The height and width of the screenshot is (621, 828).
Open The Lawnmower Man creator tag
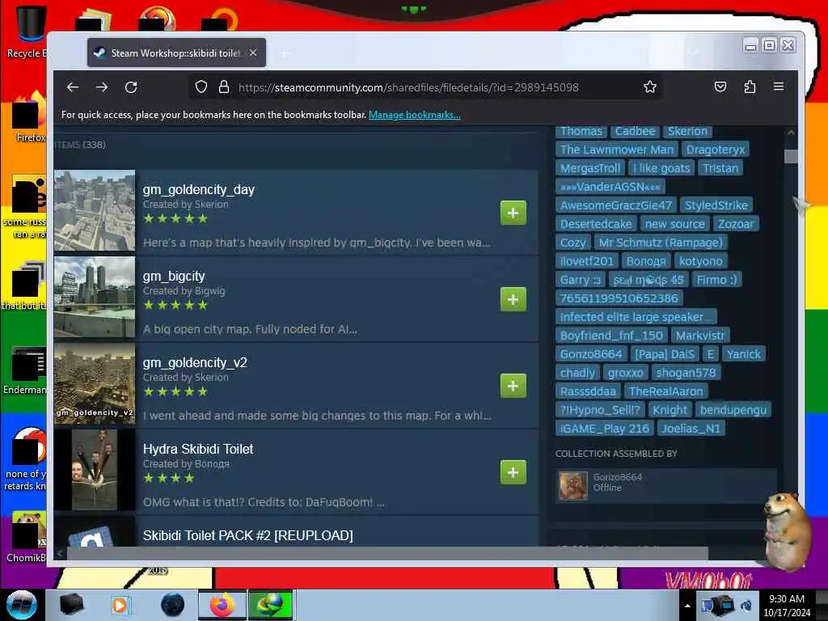point(617,150)
